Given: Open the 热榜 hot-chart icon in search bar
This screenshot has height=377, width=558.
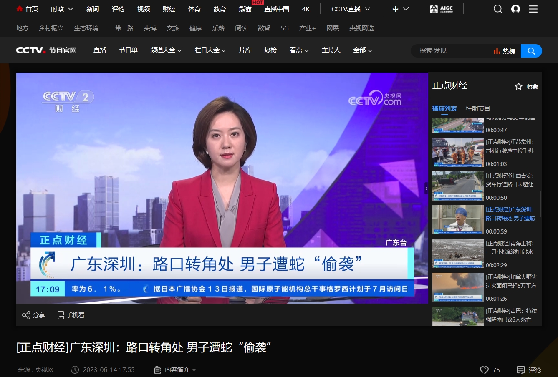Looking at the screenshot, I should [x=504, y=51].
